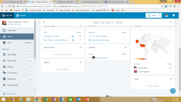Open the Magoosh GRE bookmark
This screenshot has width=181, height=102.
pyautogui.click(x=101, y=10)
